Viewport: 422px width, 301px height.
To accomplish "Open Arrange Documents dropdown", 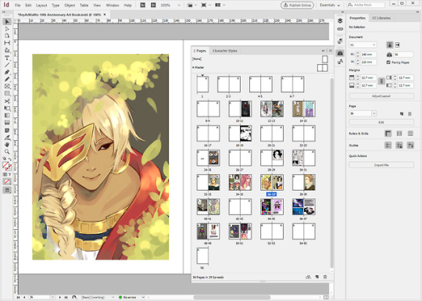I will pos(220,5).
